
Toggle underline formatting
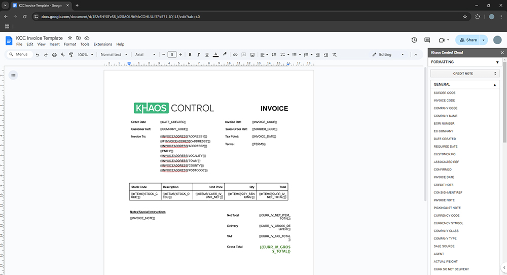(207, 55)
